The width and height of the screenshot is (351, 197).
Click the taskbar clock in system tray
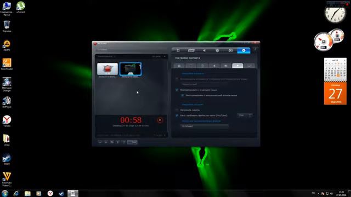pos(341,193)
